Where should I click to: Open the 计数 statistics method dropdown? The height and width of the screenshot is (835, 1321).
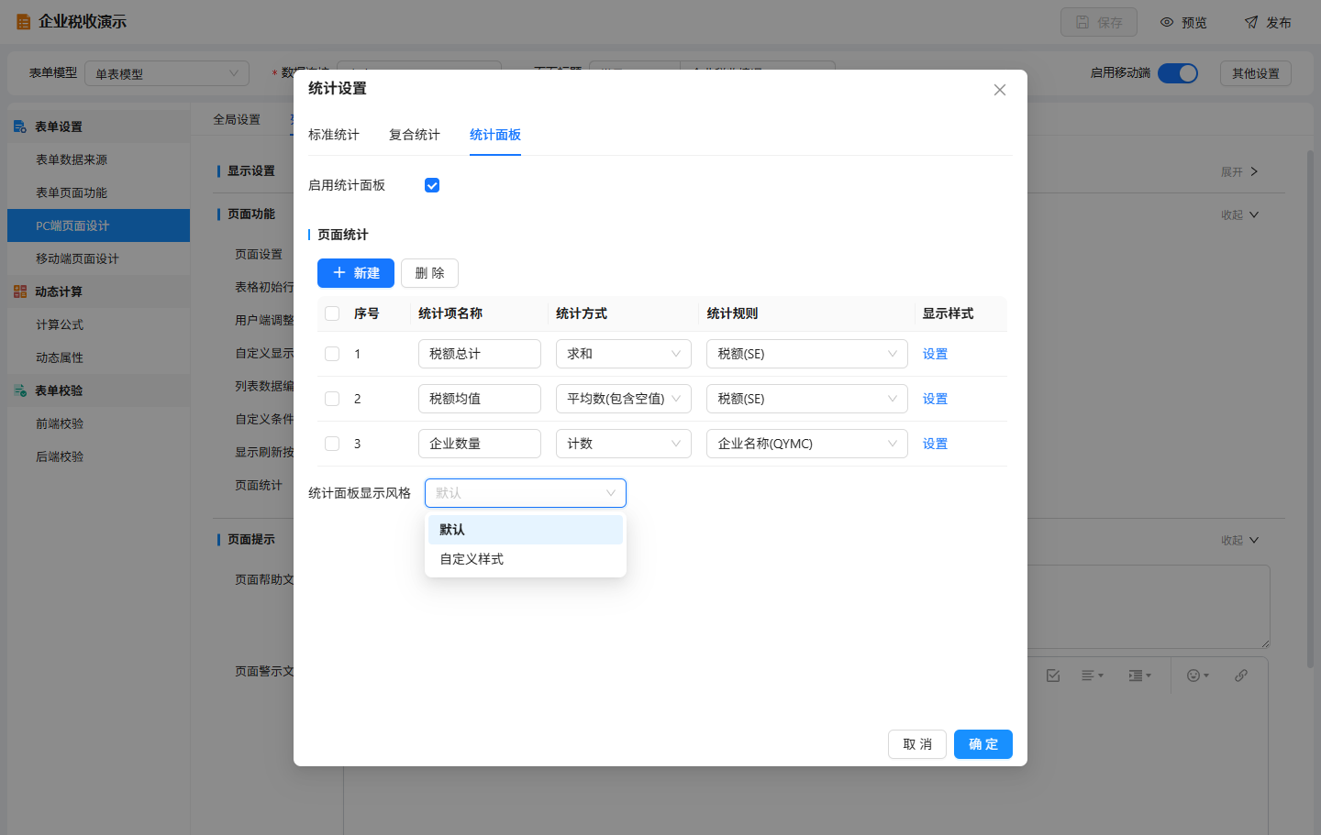click(x=624, y=444)
